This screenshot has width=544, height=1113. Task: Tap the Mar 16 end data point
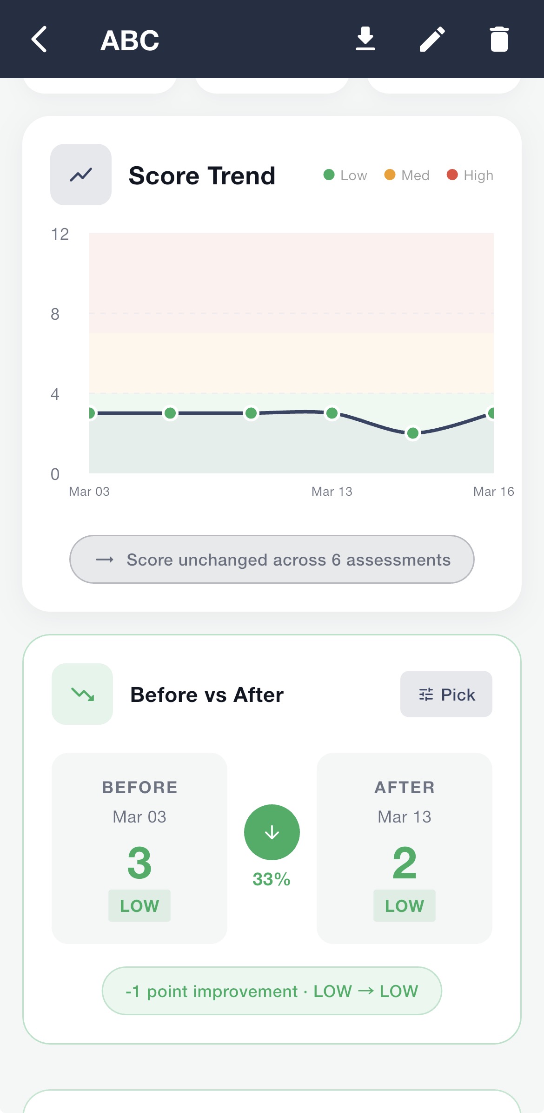click(491, 413)
